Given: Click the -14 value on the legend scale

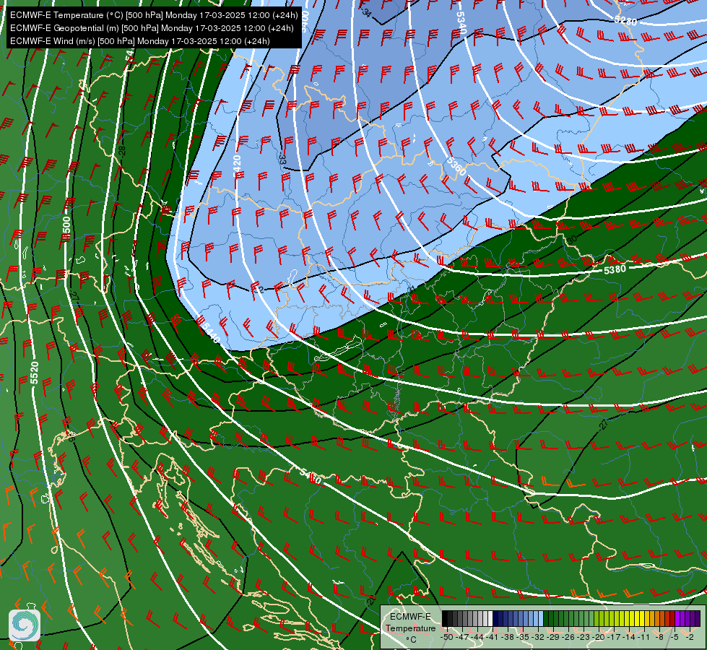Looking at the screenshot, I should pyautogui.click(x=630, y=637).
